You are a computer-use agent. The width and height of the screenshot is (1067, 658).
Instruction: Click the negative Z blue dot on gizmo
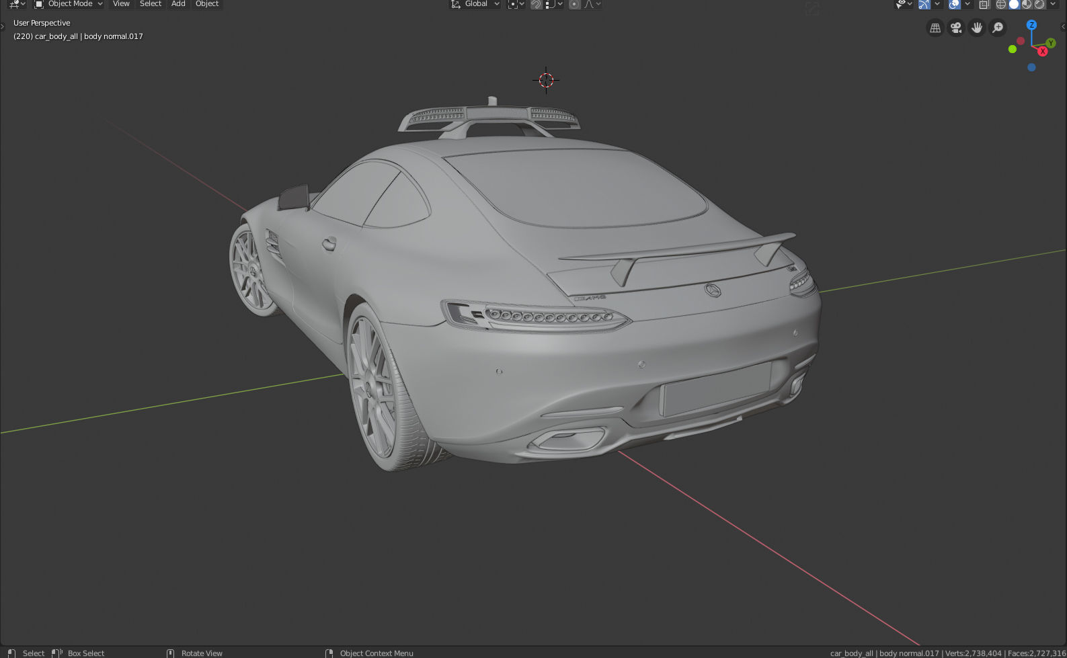[1031, 67]
